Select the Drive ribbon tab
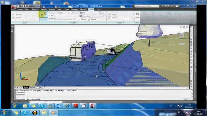The height and width of the screenshot is (116, 207). click(91, 9)
